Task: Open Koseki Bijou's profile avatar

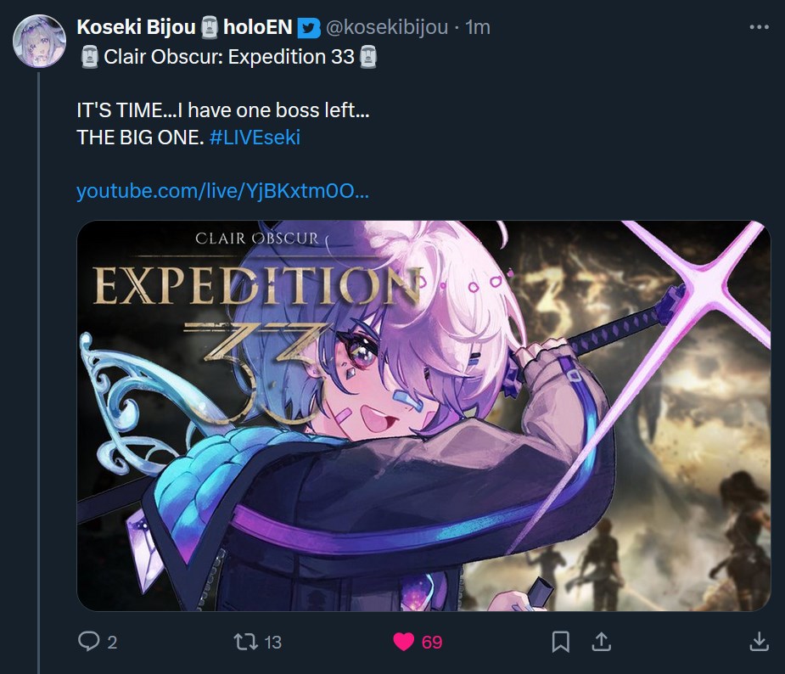Action: [40, 41]
